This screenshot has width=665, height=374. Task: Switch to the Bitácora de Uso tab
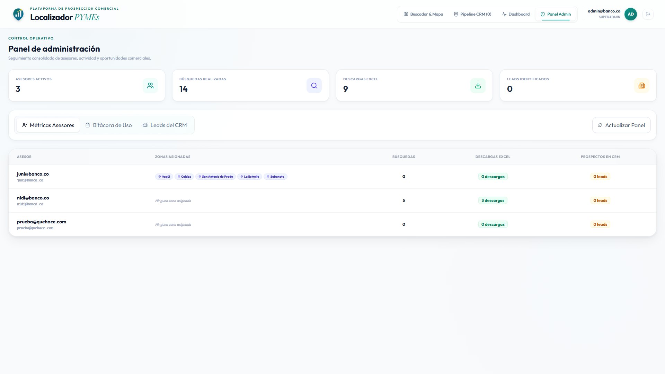click(108, 125)
